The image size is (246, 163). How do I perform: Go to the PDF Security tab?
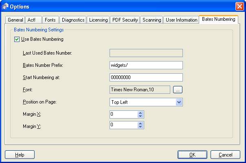[x=125, y=20]
